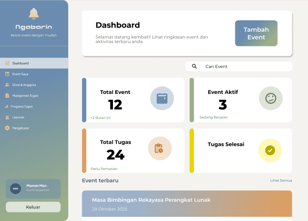Viewport: 308px width, 221px height.
Task: Click the '28 Oktober 2025' date
Action: [x=110, y=209]
